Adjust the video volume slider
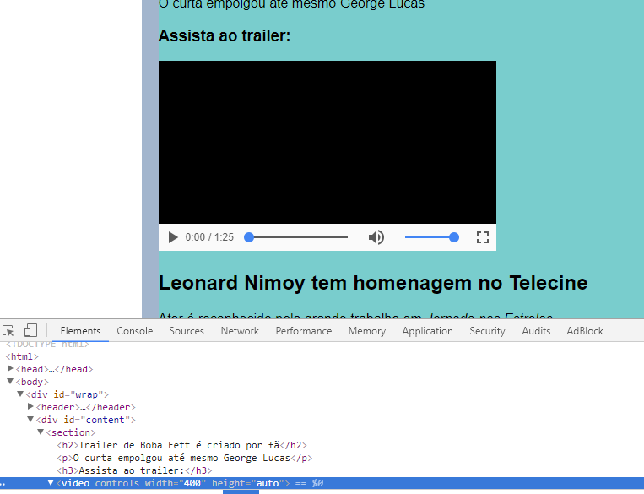Screen dimensions: 644x494 431,237
